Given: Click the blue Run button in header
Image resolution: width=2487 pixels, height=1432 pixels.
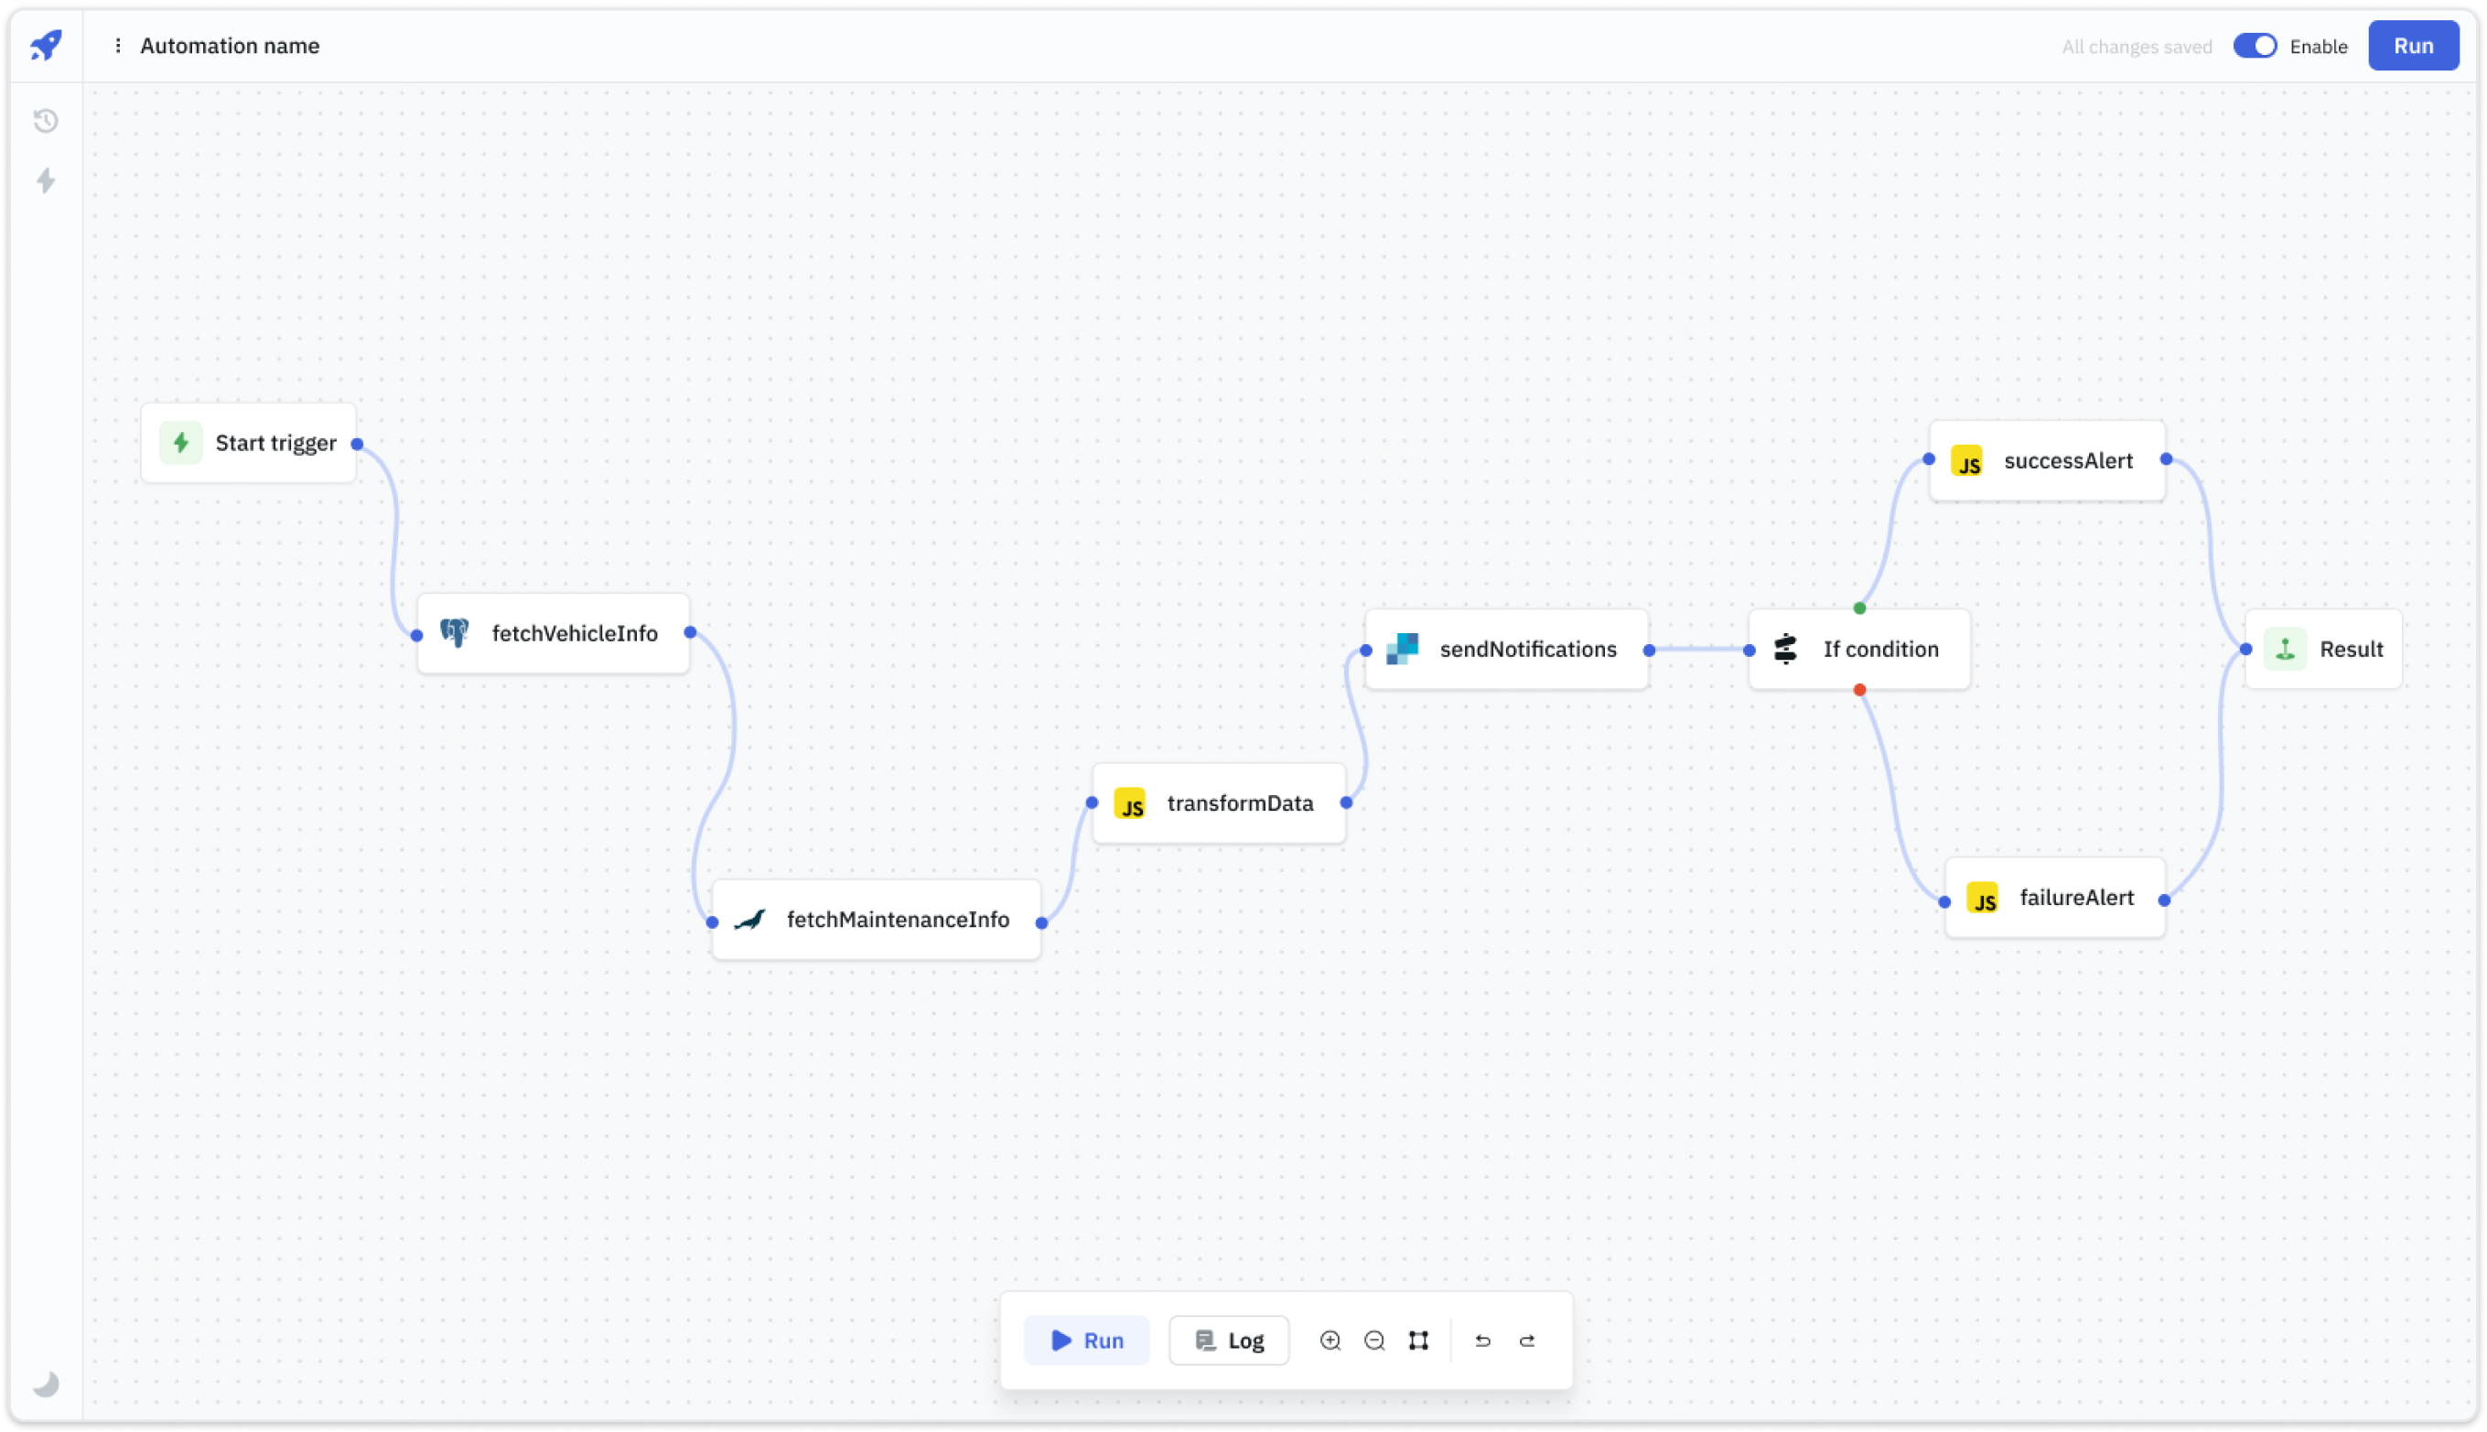Looking at the screenshot, I should click(x=2412, y=47).
